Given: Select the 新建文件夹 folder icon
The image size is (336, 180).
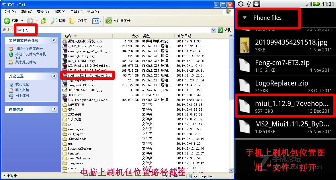Looking at the screenshot, I should 65,105.
